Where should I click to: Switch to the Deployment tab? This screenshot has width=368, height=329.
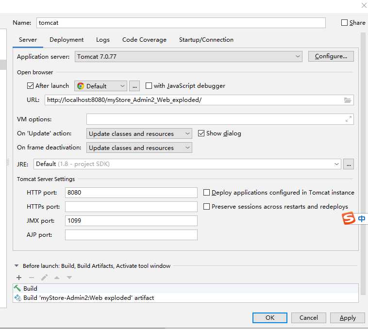coord(67,40)
